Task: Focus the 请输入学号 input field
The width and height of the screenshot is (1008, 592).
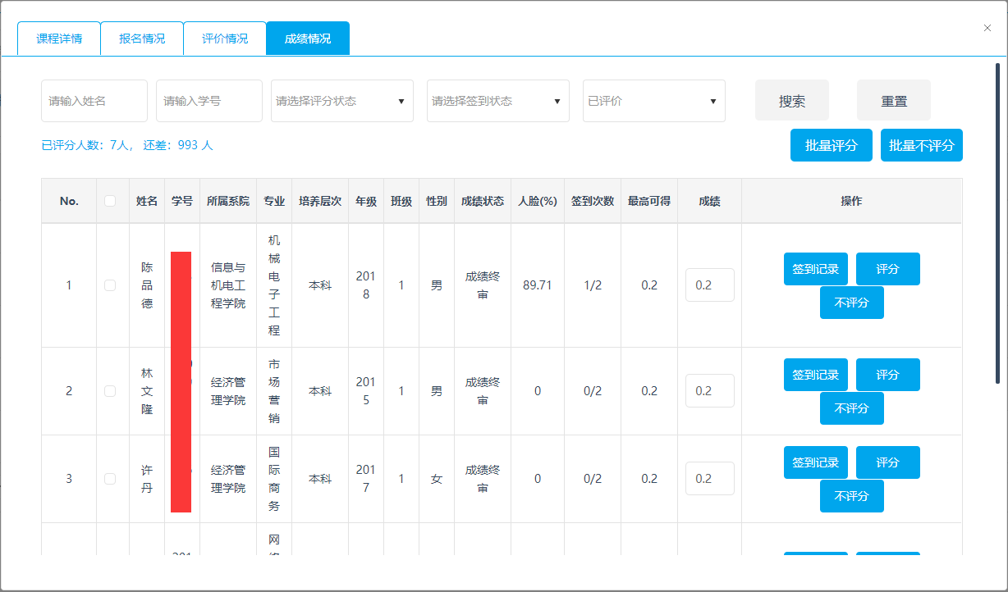Action: pyautogui.click(x=209, y=101)
